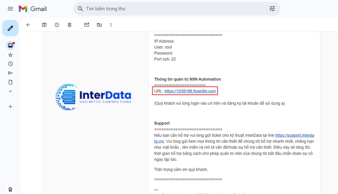The image size is (338, 194).
Task: Open the search filter options icon
Action: [x=272, y=9]
